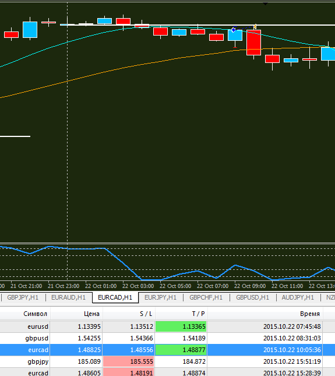Click green take profit cell 1.13365
335x376 pixels.
[x=181, y=326]
